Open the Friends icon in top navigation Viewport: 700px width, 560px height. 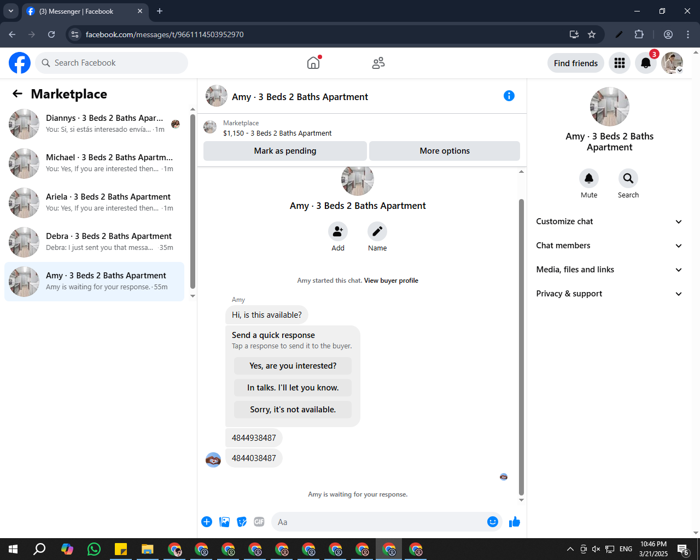pos(378,63)
